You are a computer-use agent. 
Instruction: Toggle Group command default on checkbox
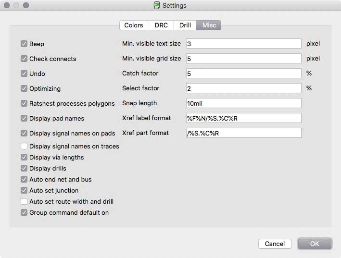coord(24,212)
